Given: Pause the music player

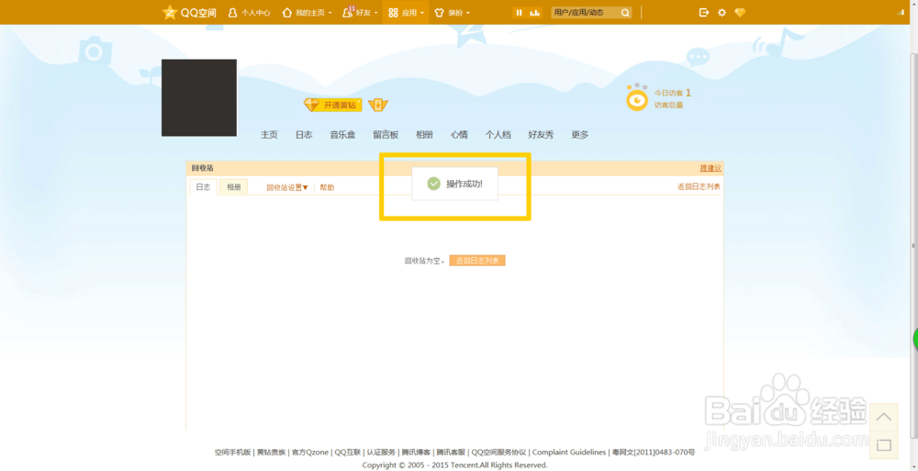Looking at the screenshot, I should tap(520, 12).
